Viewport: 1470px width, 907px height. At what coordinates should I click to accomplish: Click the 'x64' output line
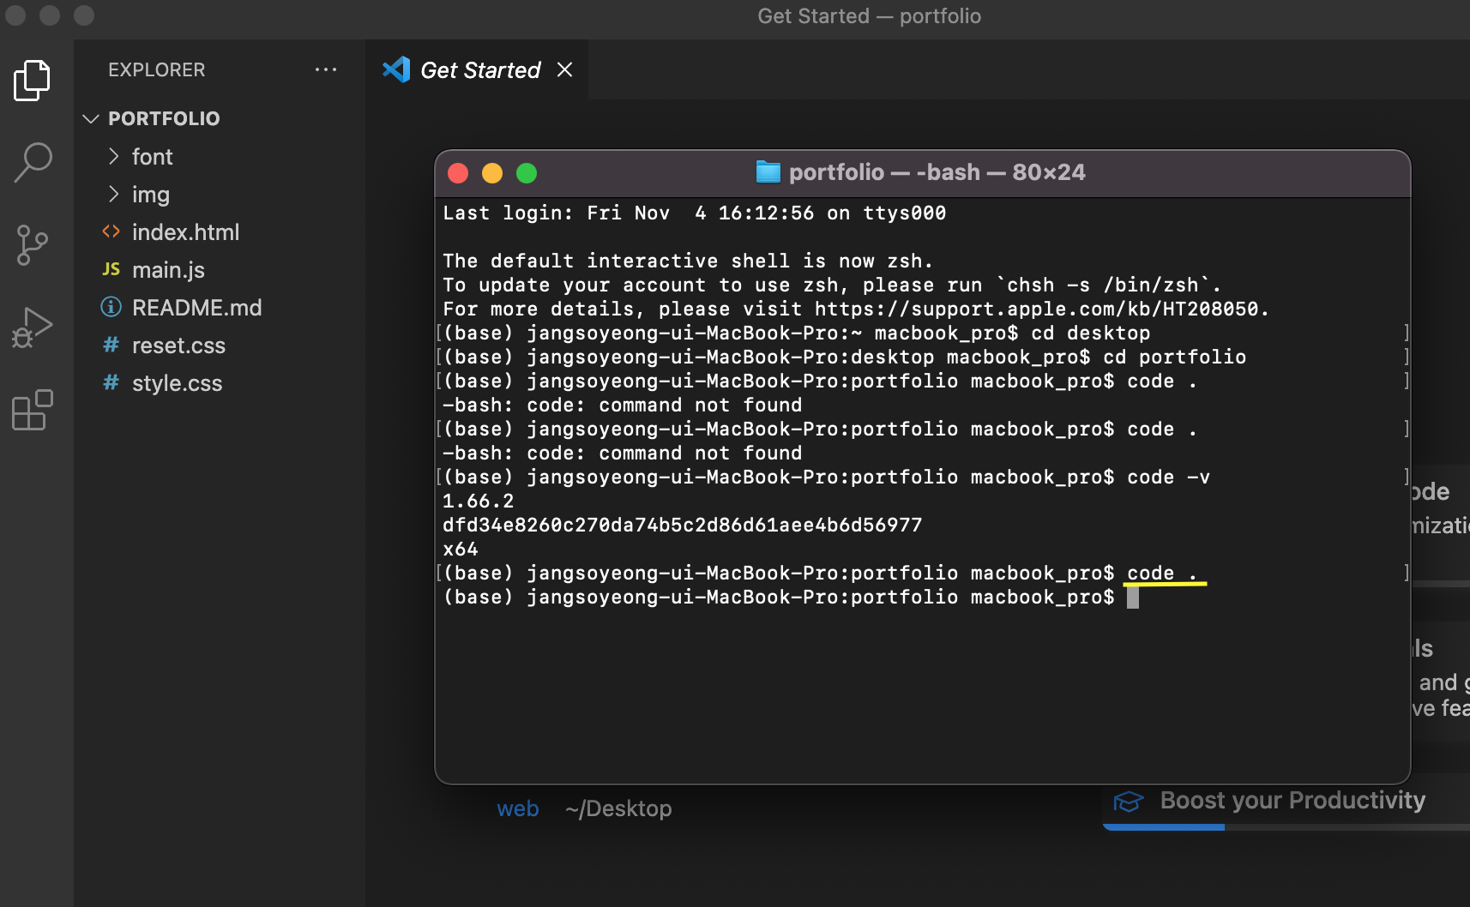pyautogui.click(x=461, y=549)
